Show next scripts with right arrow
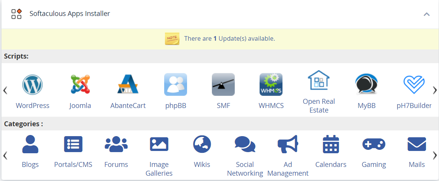The width and height of the screenshot is (439, 181). click(434, 90)
